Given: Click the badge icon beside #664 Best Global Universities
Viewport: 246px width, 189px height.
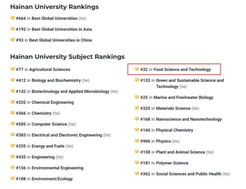Looking at the screenshot, I should pos(12,18).
